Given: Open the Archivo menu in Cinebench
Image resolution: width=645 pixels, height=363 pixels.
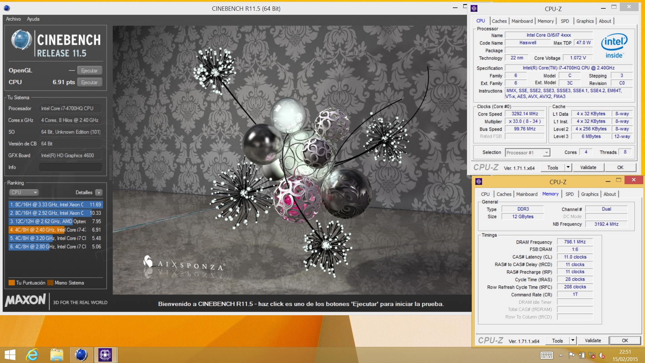Looking at the screenshot, I should pyautogui.click(x=13, y=19).
